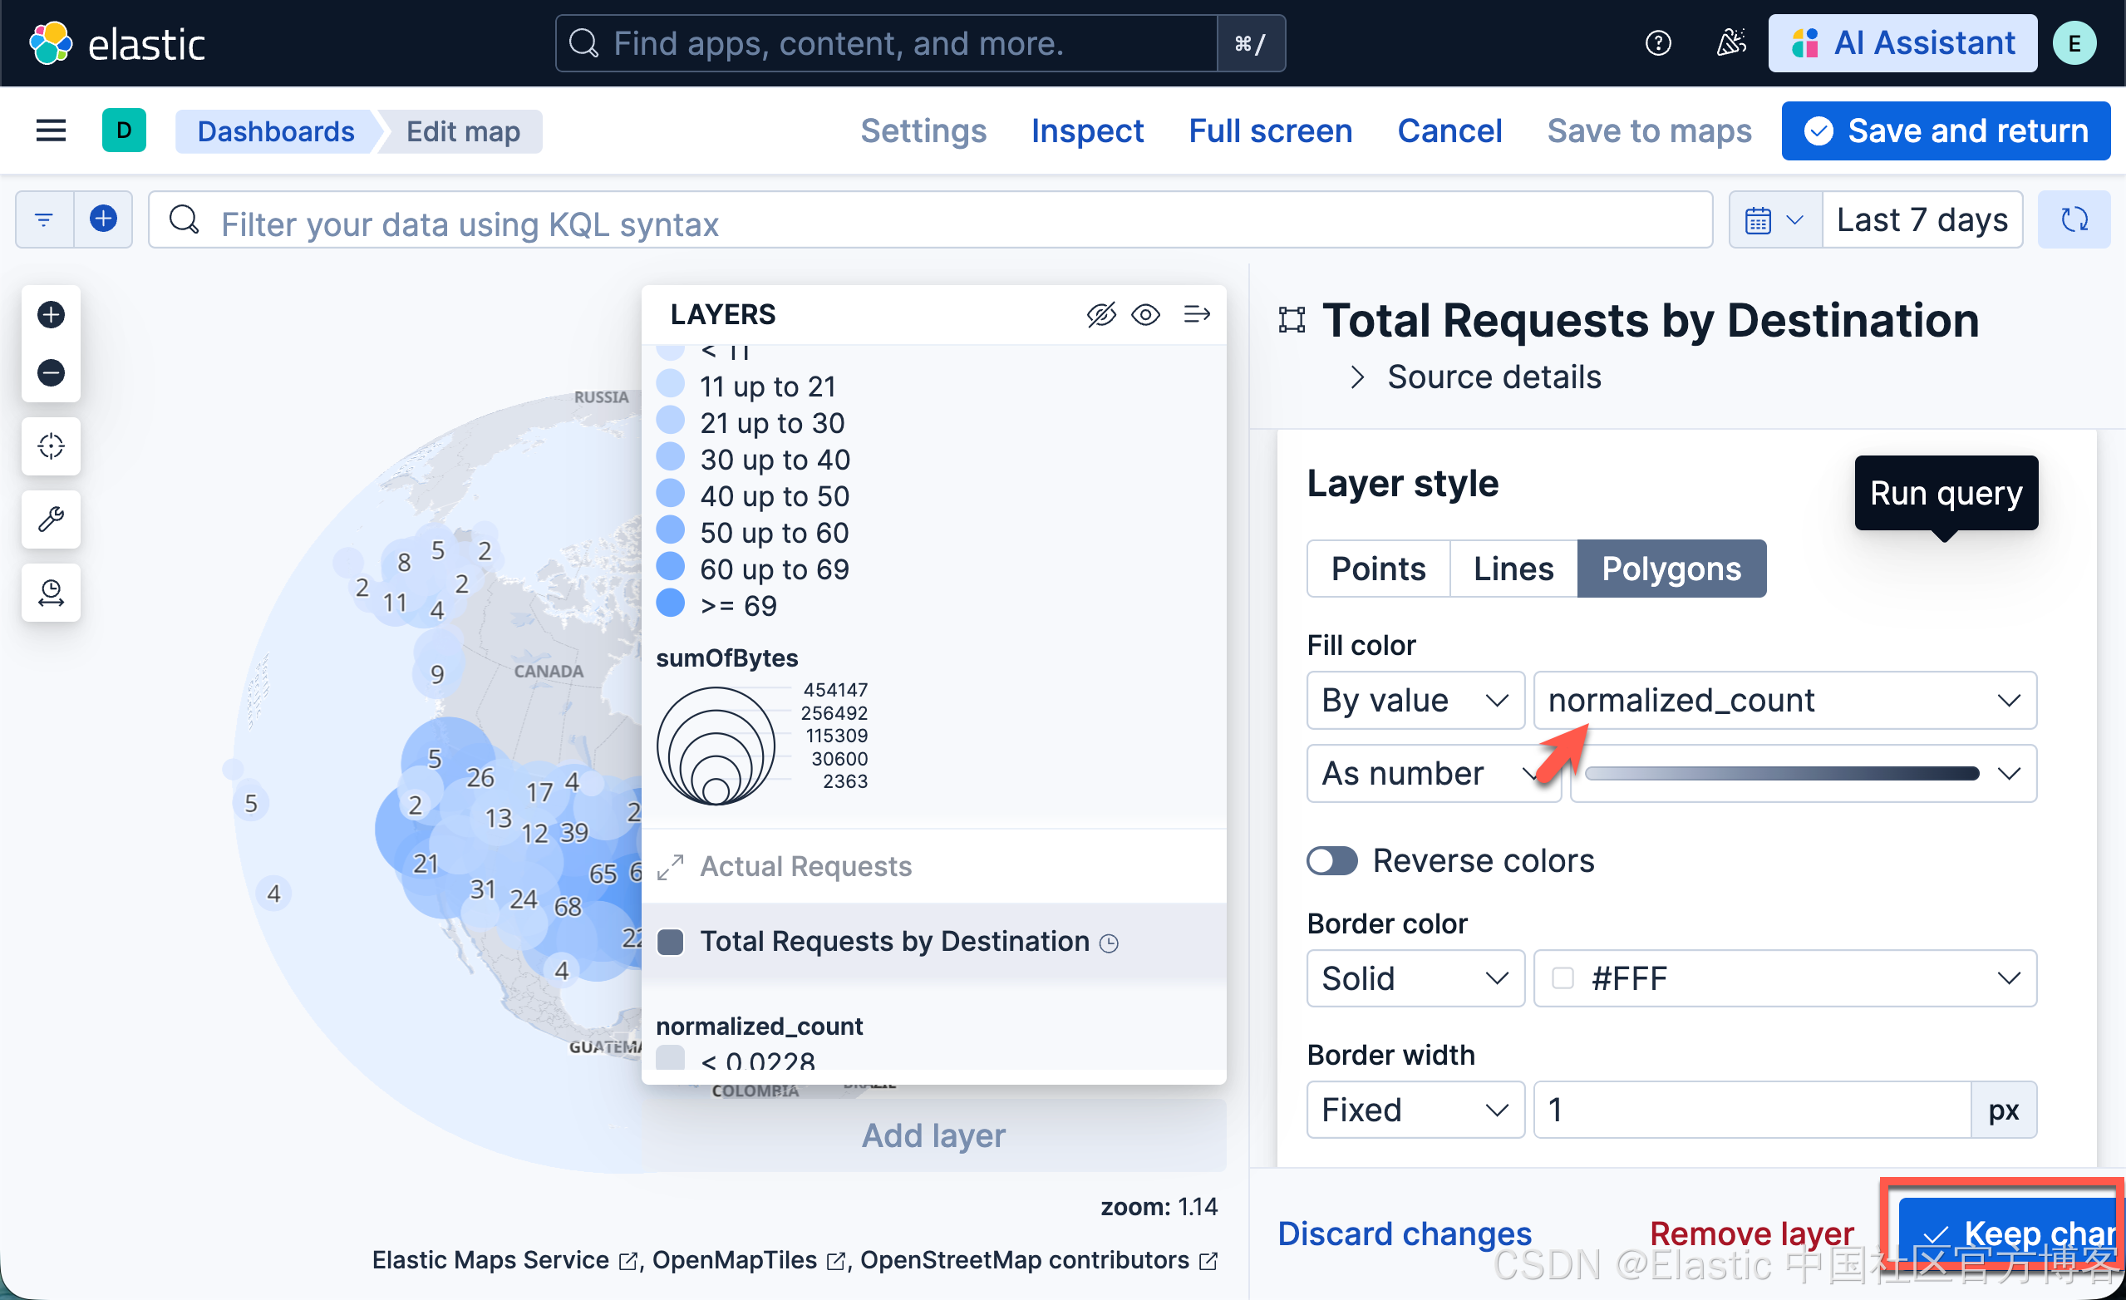Open the fill color ramp selector

pos(1803,774)
